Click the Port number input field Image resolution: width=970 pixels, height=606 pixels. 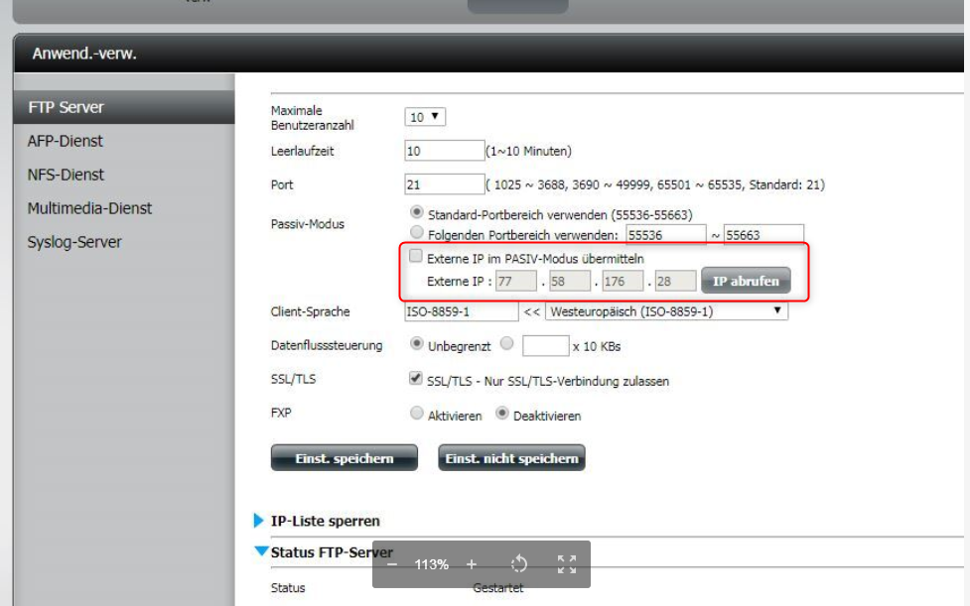click(x=444, y=184)
